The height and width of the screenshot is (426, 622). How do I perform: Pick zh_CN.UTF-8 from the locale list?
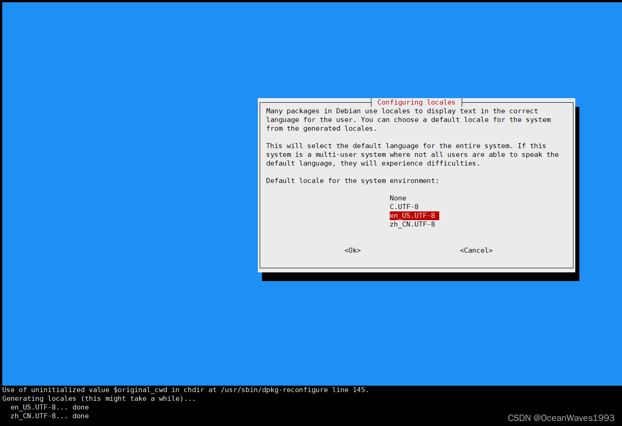412,224
